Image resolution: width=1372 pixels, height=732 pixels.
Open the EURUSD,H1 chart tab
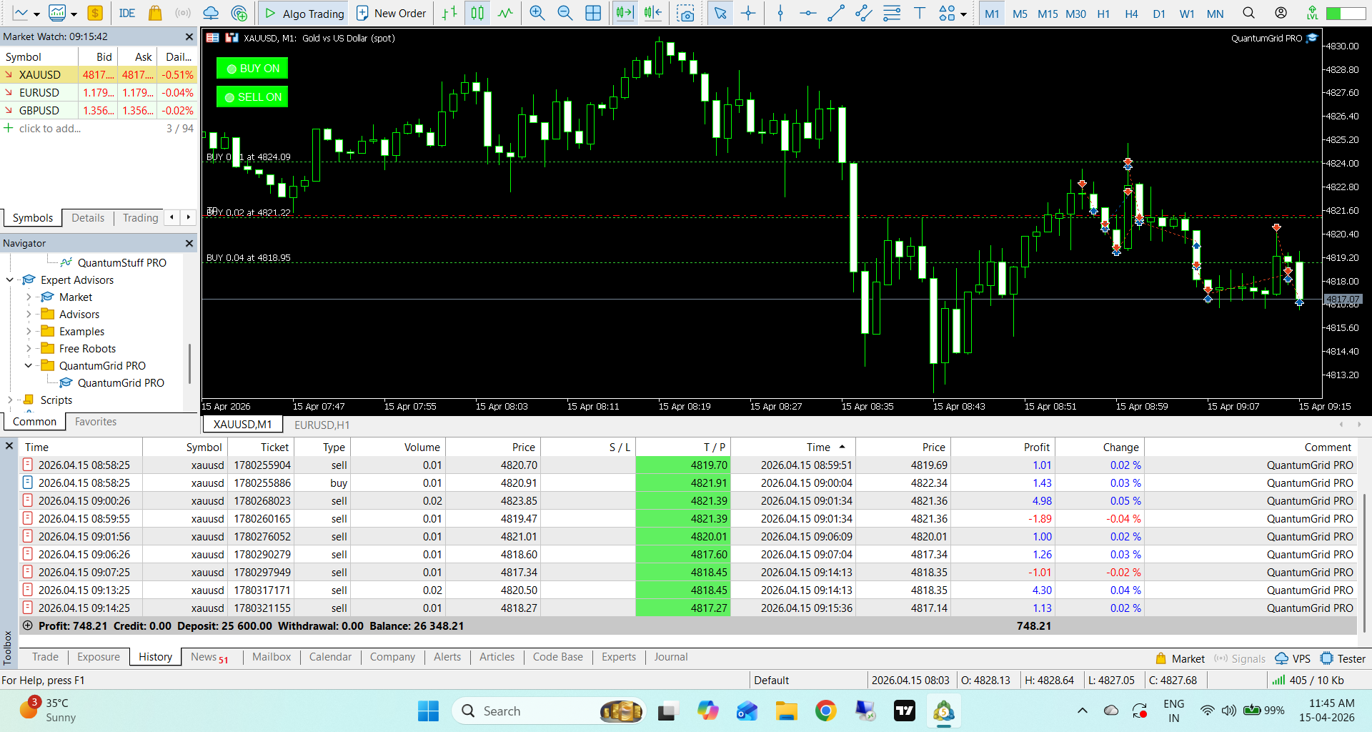[322, 425]
